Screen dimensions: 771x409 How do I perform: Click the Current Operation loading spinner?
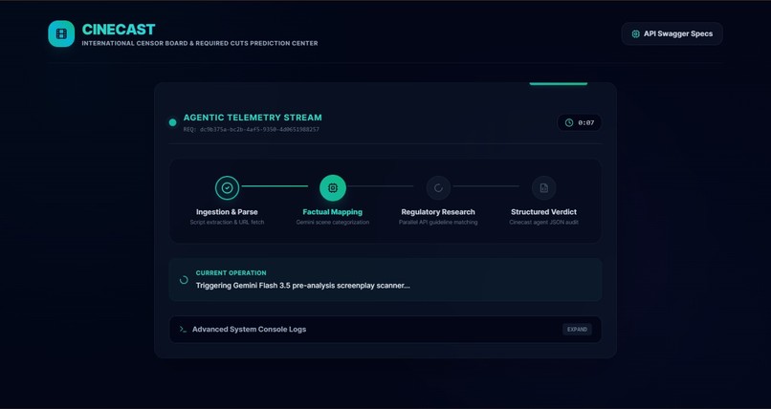coord(184,280)
